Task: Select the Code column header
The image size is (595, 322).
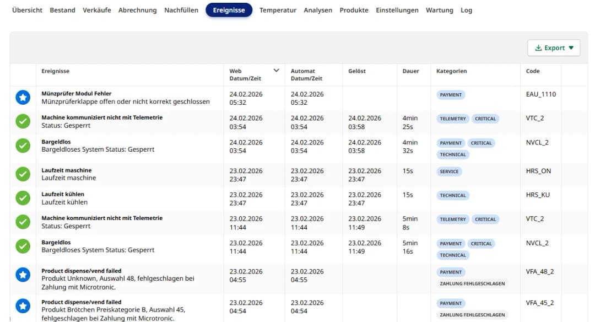Action: (533, 71)
